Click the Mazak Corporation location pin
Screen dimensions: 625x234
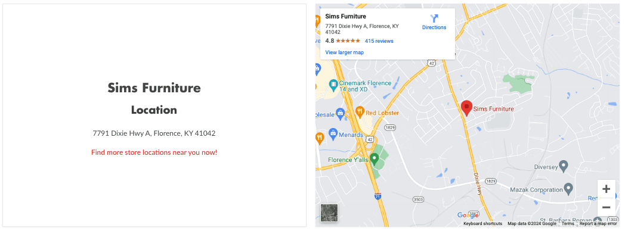(x=569, y=189)
